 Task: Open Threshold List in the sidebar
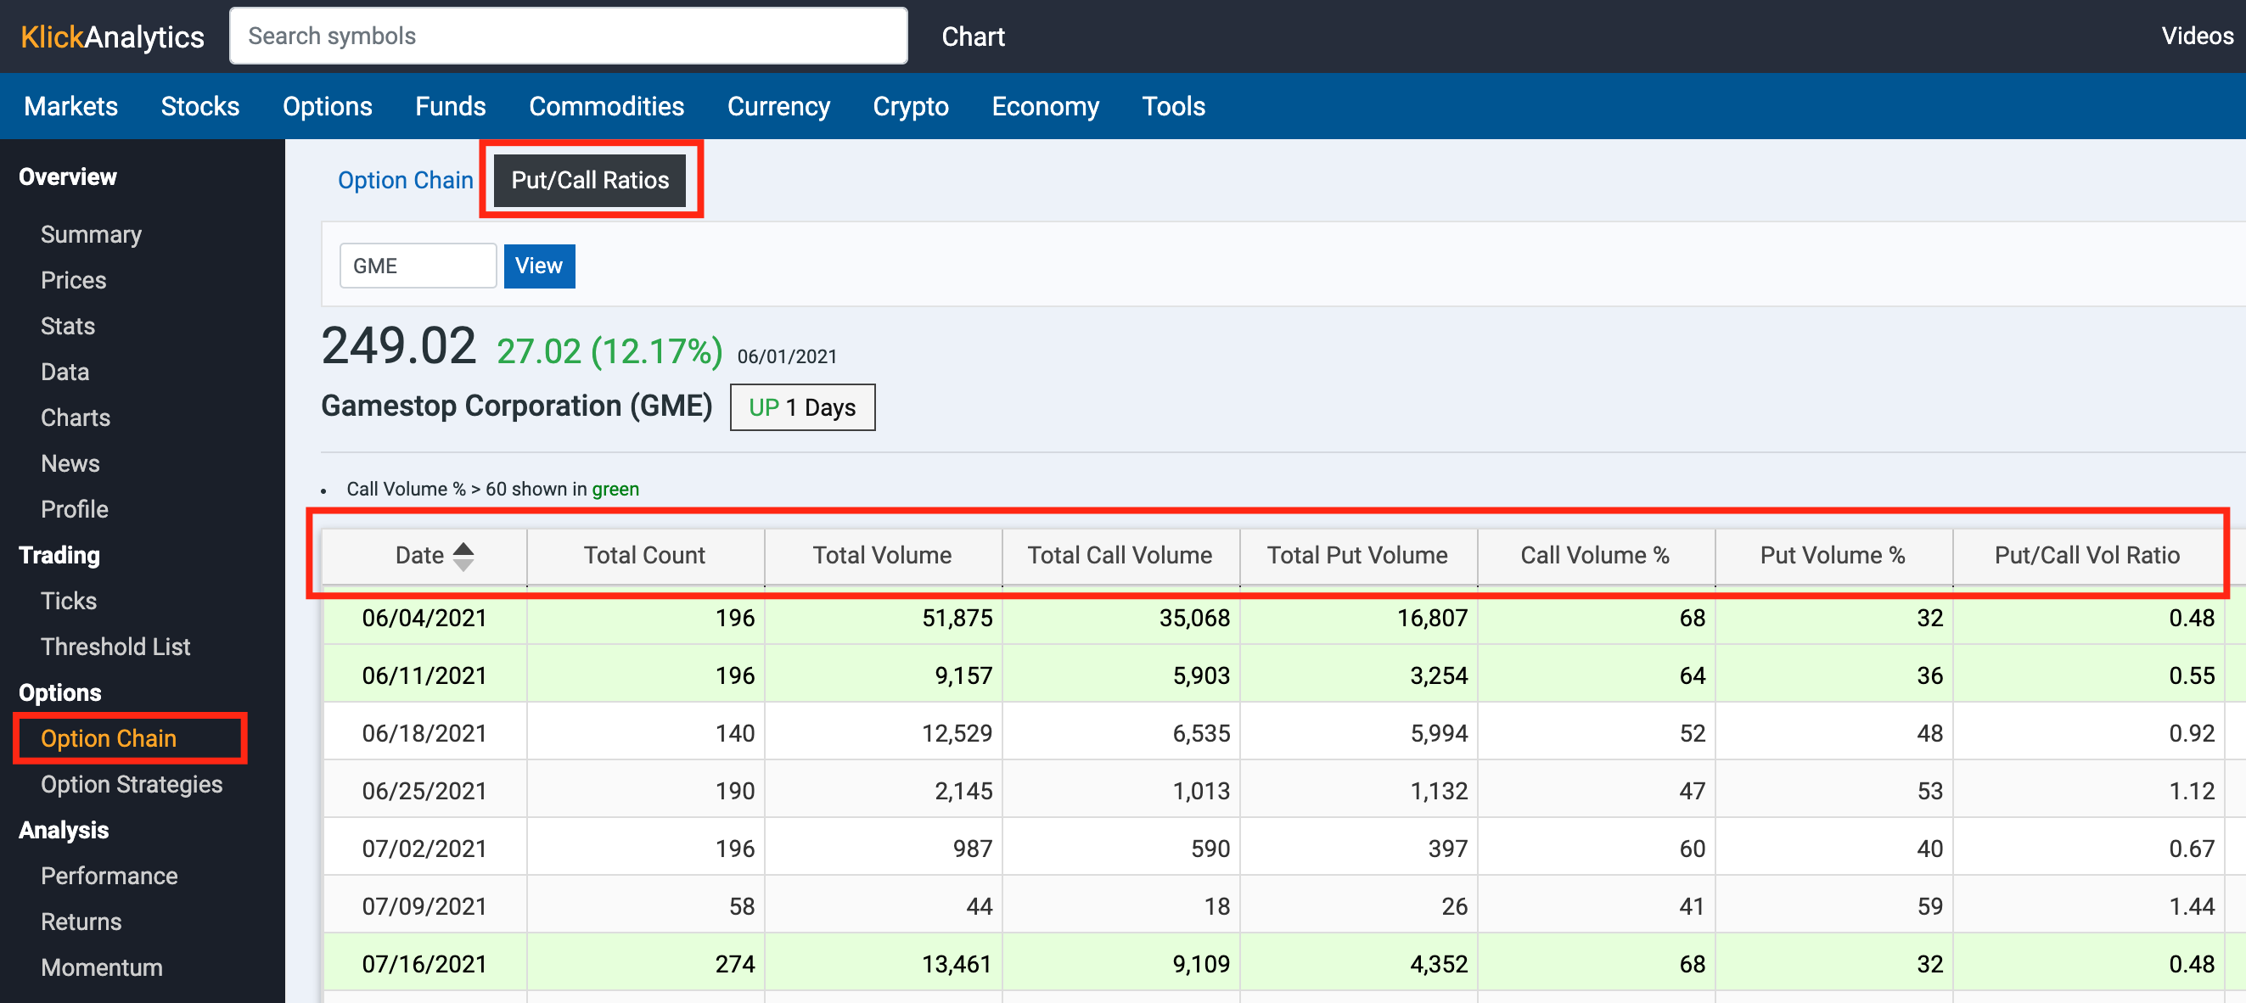point(115,647)
